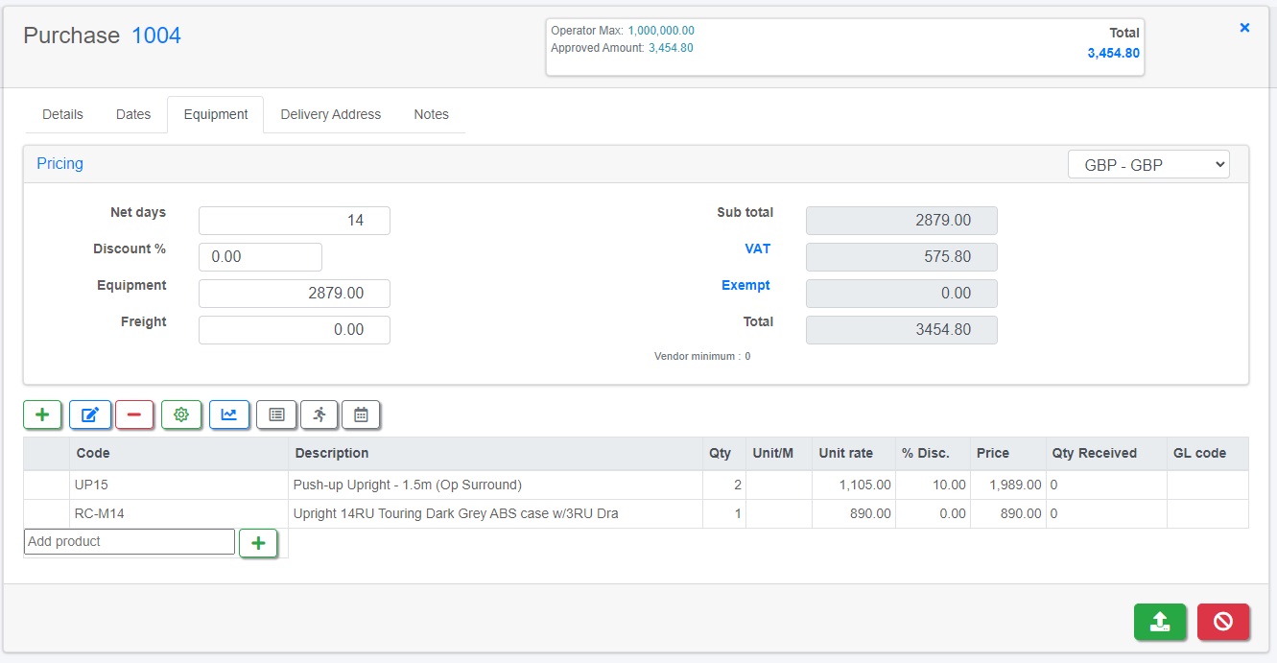
Task: Click the Exempt link label
Action: coord(745,285)
